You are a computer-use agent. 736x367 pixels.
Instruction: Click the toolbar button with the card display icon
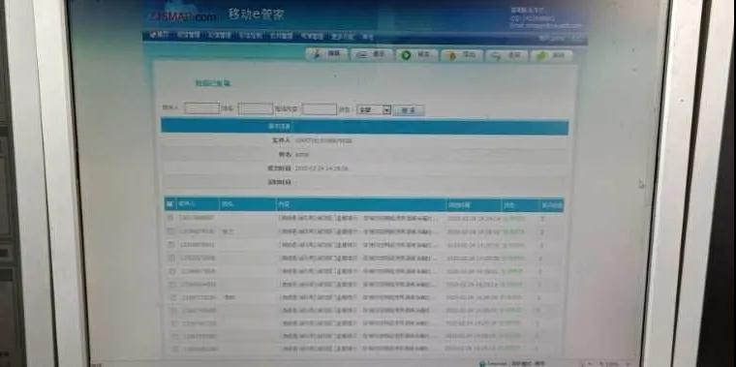pos(372,55)
